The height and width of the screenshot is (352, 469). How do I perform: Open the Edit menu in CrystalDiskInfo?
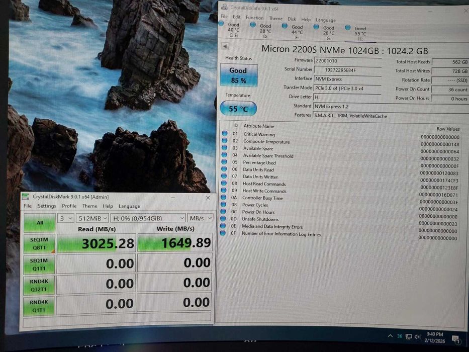237,17
